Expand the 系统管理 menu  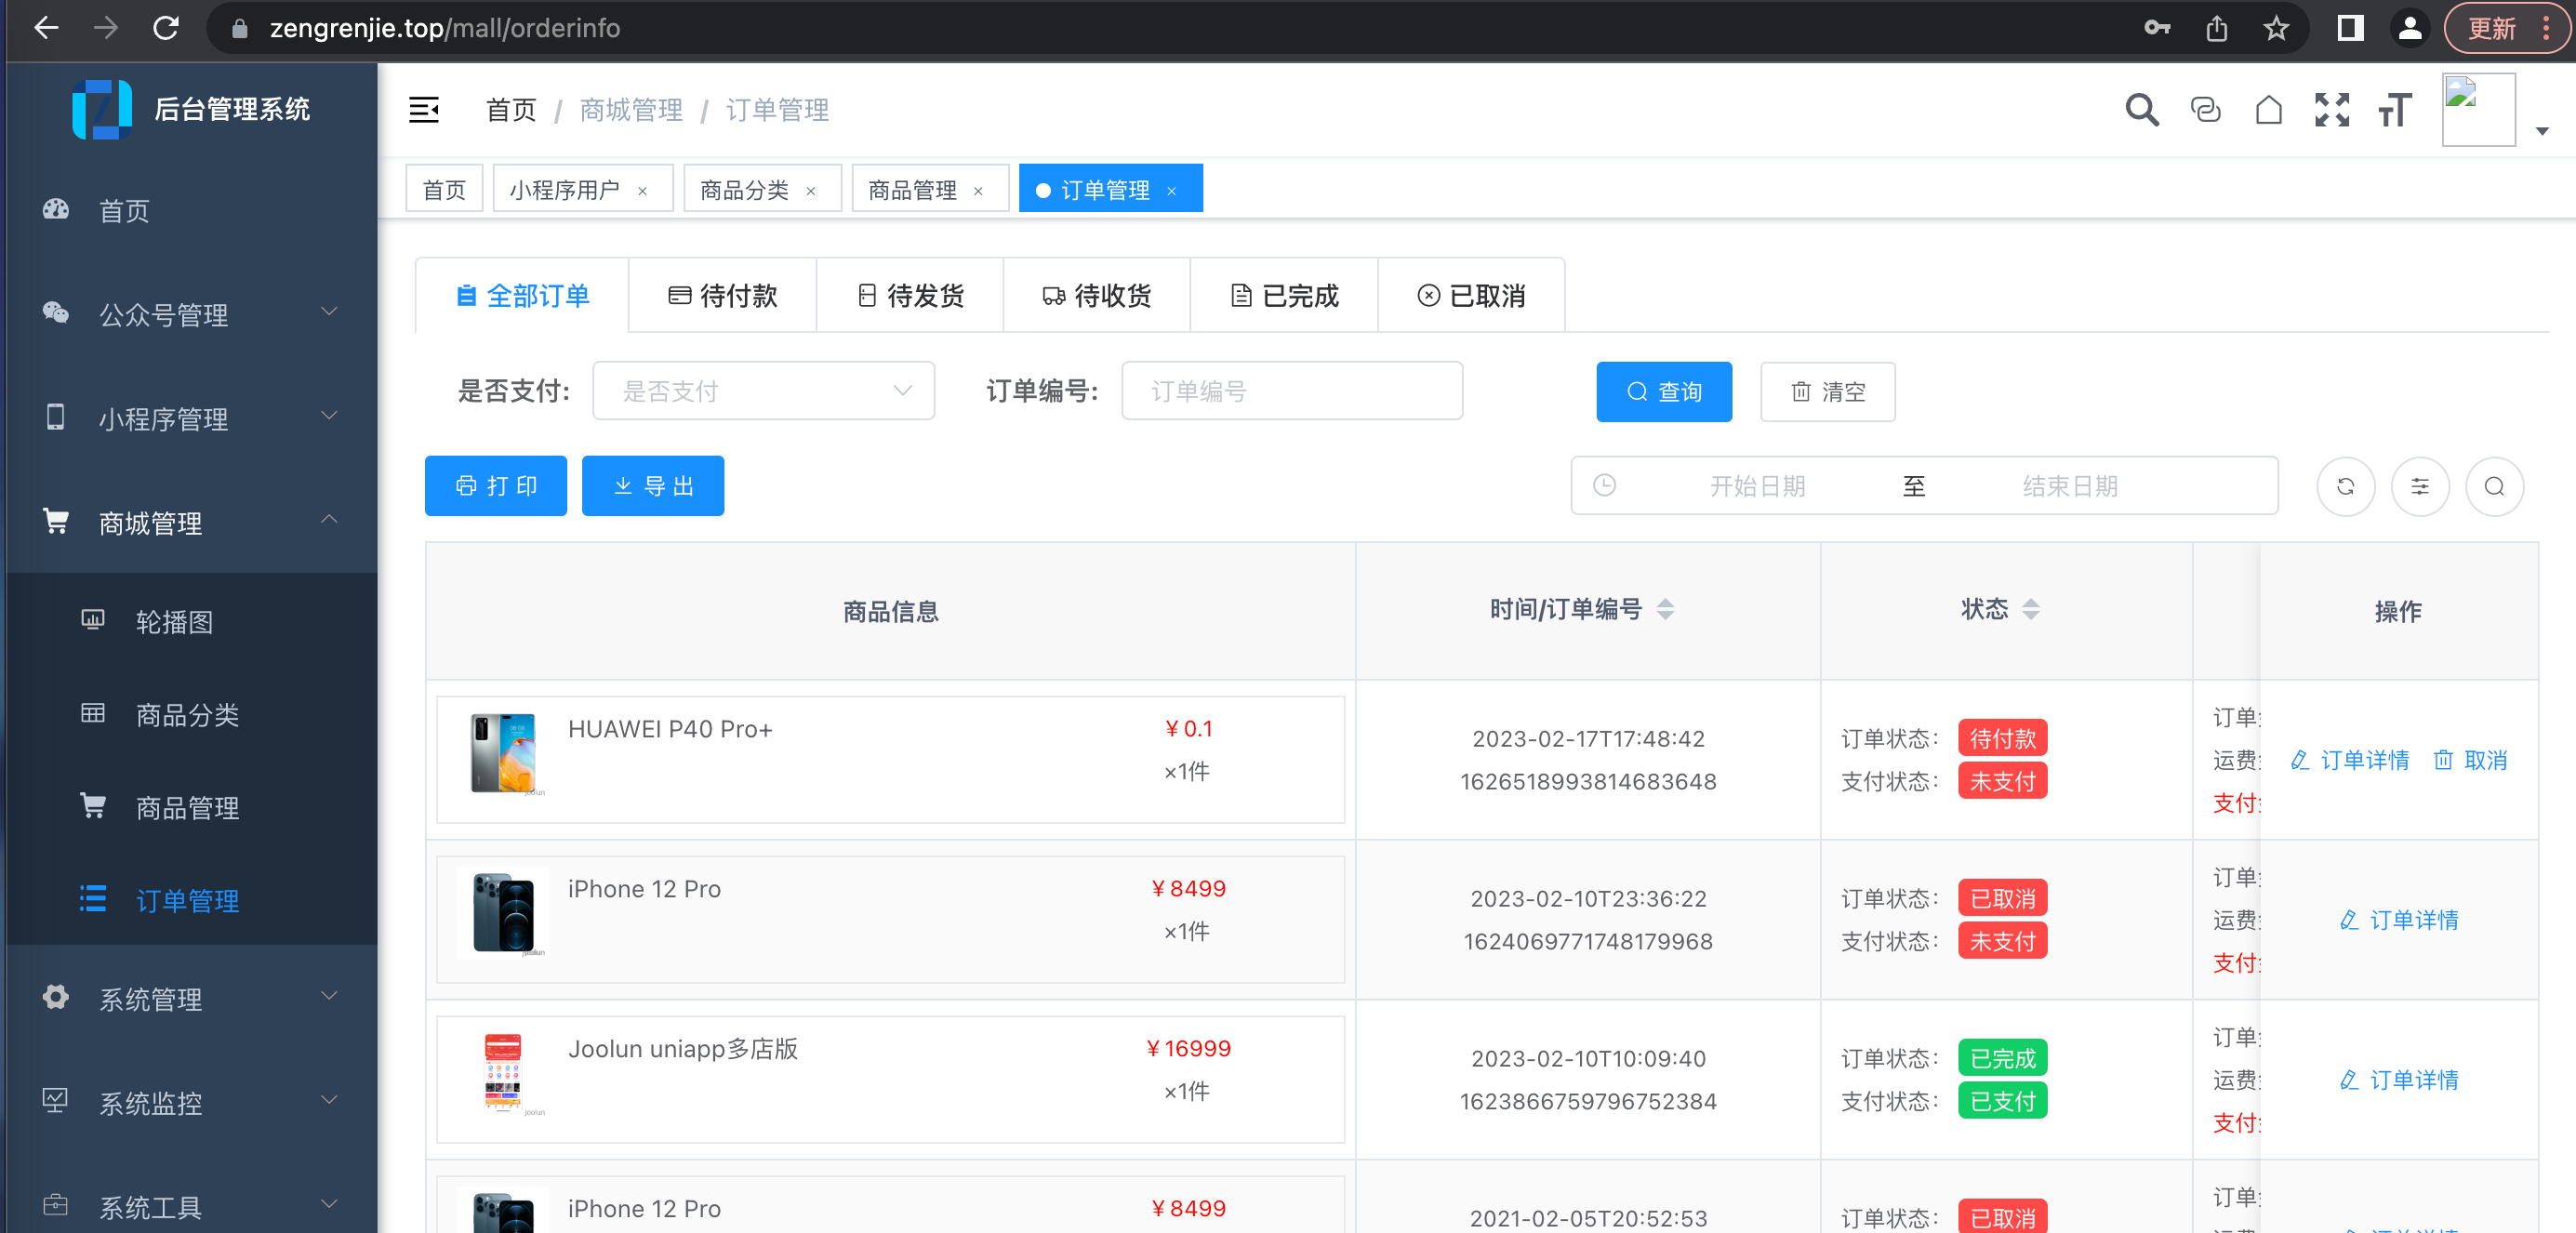pyautogui.click(x=190, y=999)
